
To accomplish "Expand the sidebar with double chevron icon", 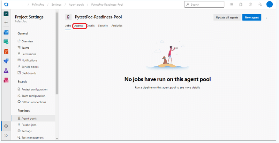I will click(x=6, y=136).
